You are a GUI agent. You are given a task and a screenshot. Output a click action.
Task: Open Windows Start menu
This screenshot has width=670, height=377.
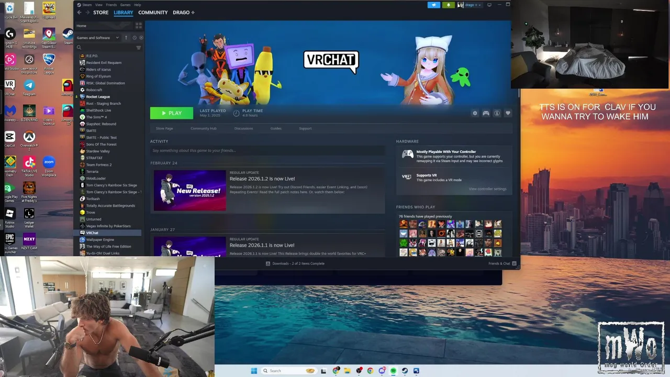tap(254, 371)
